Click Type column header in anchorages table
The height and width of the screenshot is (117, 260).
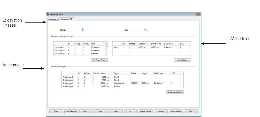click(122, 73)
